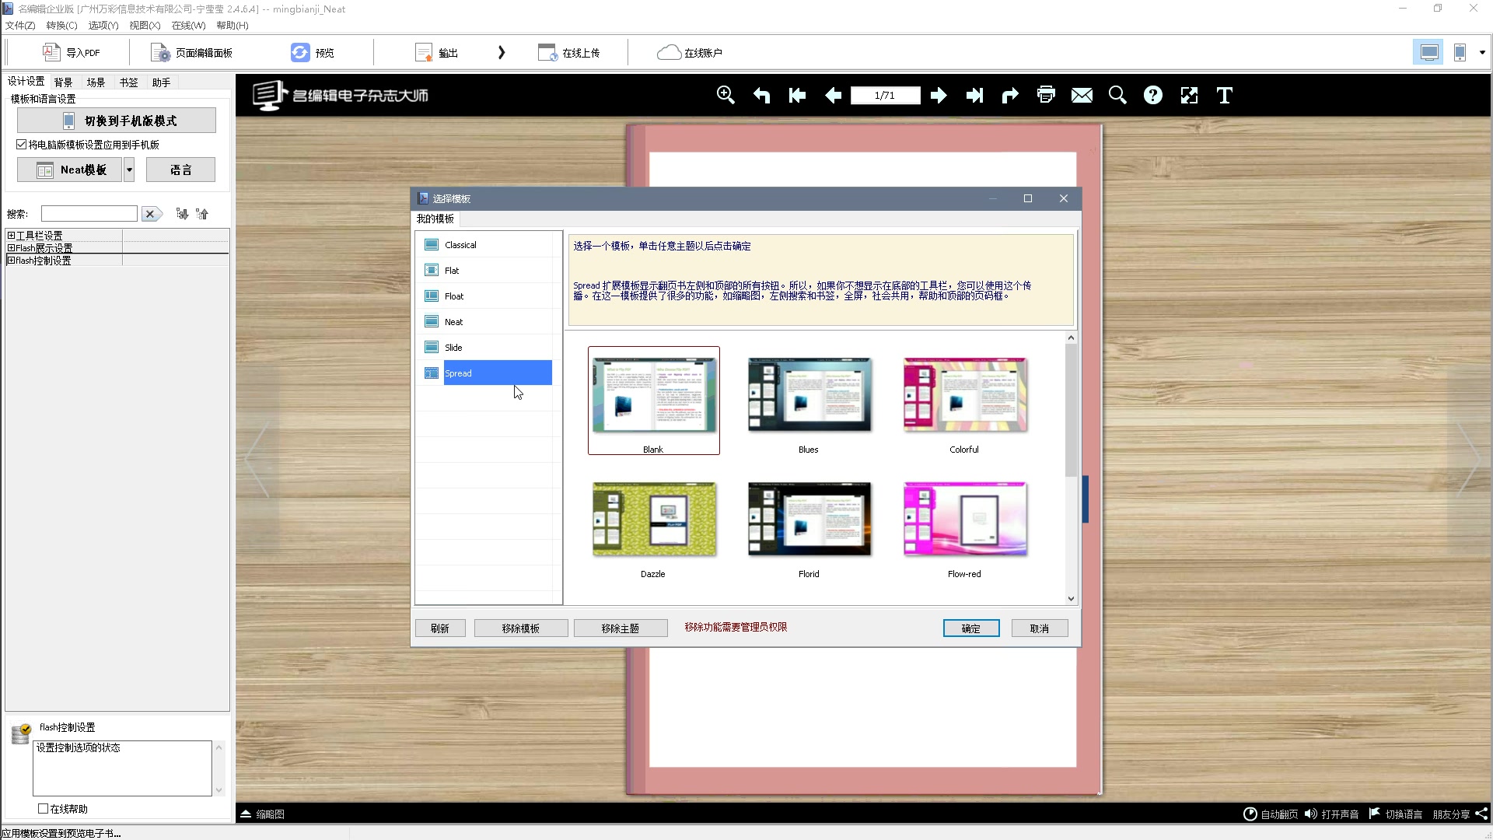The image size is (1493, 840).
Task: Toggle the fullscreen icon
Action: (x=1189, y=95)
